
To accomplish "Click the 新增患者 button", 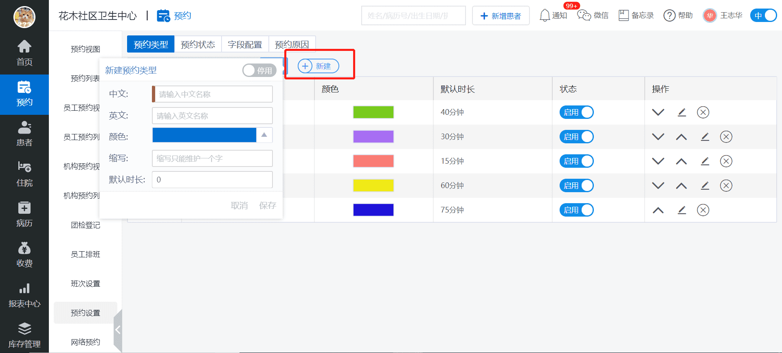I will [501, 16].
